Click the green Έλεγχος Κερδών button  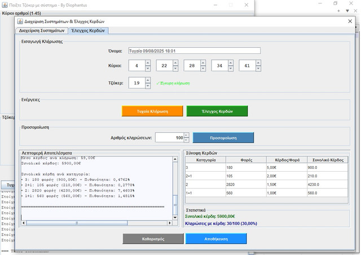tap(217, 111)
